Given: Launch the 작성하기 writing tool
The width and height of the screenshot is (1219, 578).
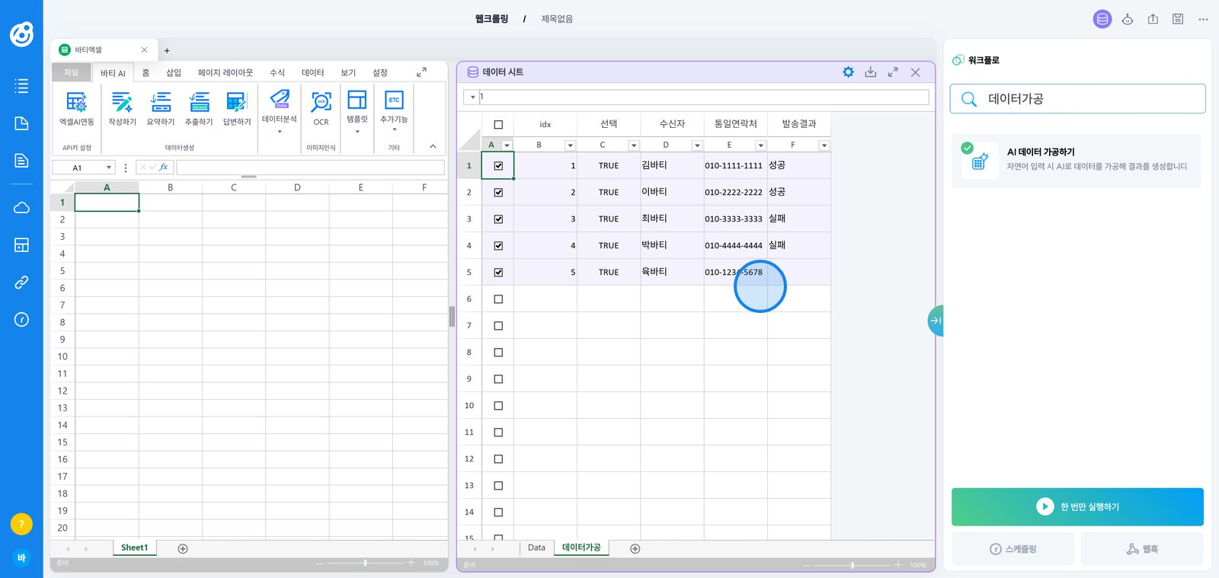Looking at the screenshot, I should click(122, 107).
